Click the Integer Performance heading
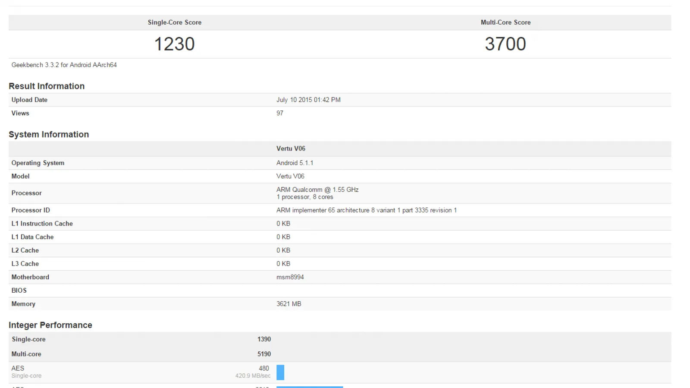 tap(50, 325)
